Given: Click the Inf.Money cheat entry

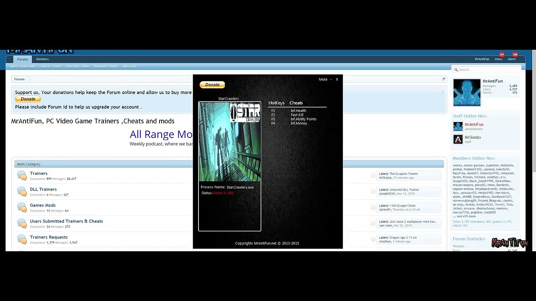Looking at the screenshot, I should tap(299, 123).
